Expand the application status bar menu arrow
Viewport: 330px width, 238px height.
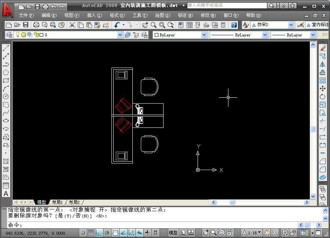click(312, 233)
